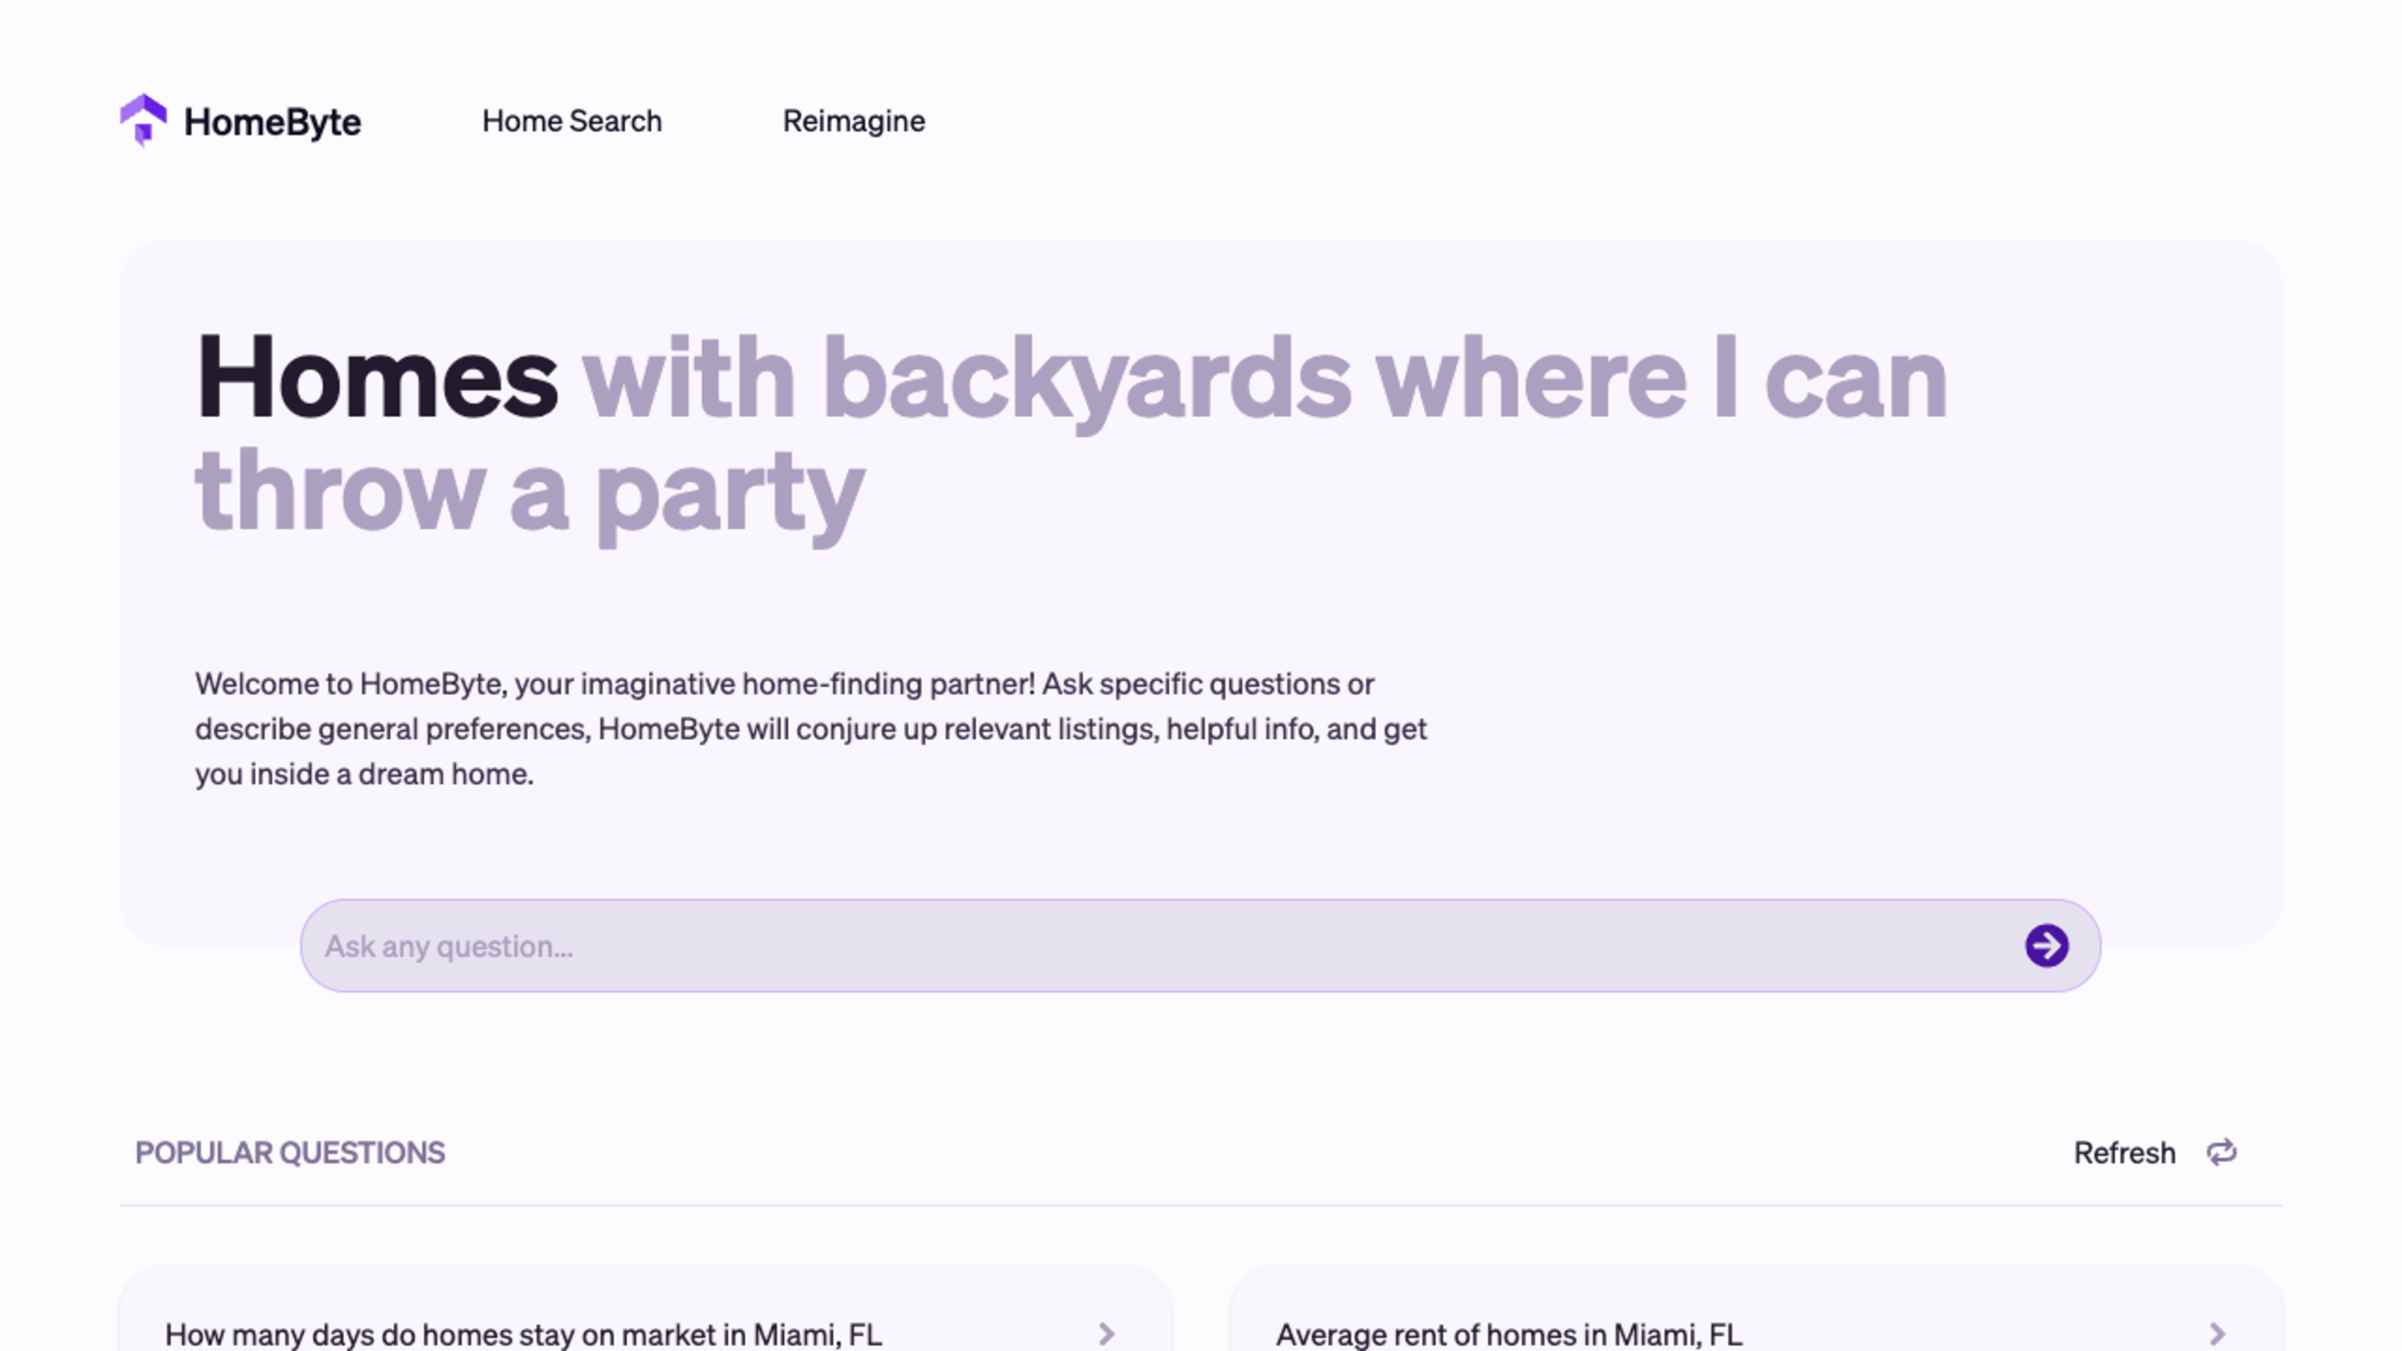This screenshot has height=1351, width=2402.
Task: Click the 'with backyards where I can' text
Action: (1264, 378)
